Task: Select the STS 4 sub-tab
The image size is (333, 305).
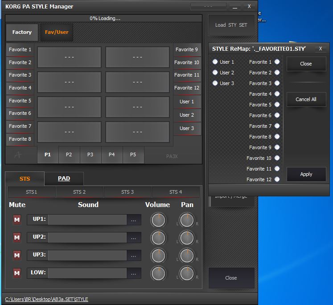Action: (176, 192)
